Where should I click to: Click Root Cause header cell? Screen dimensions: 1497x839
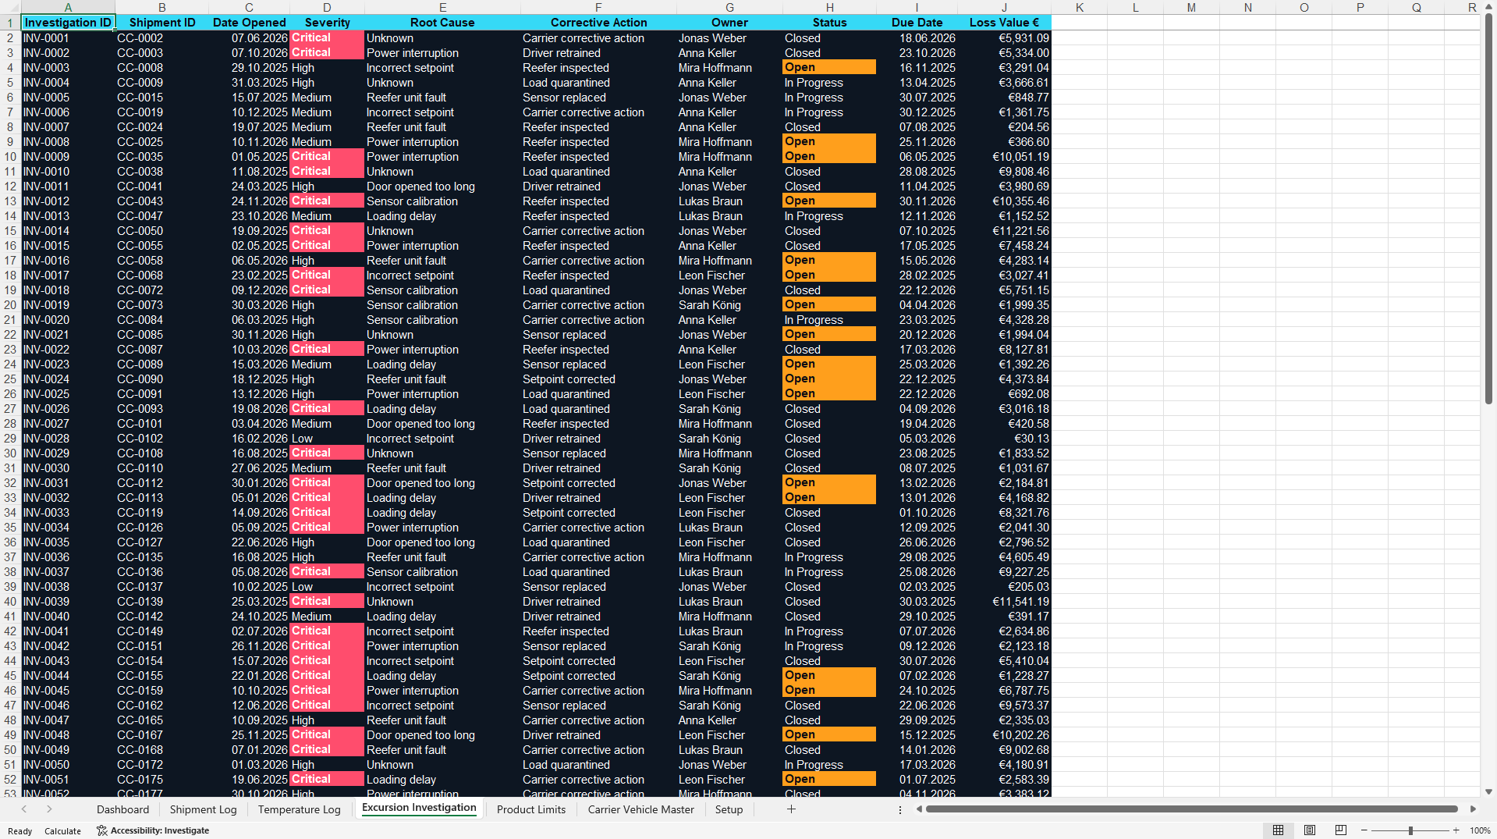(x=442, y=23)
